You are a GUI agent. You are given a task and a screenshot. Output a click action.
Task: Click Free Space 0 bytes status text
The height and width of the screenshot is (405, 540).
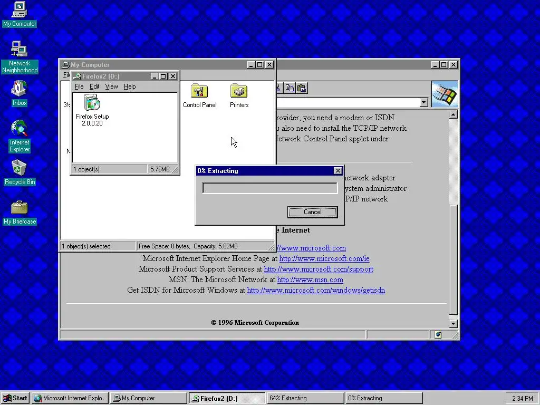[x=188, y=246]
